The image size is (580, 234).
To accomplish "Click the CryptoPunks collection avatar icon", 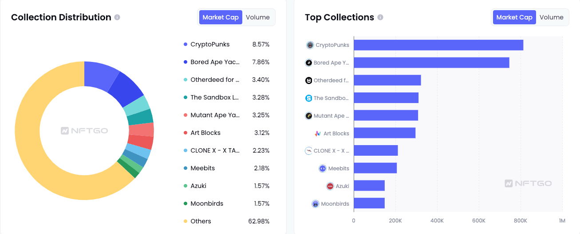I will 310,45.
